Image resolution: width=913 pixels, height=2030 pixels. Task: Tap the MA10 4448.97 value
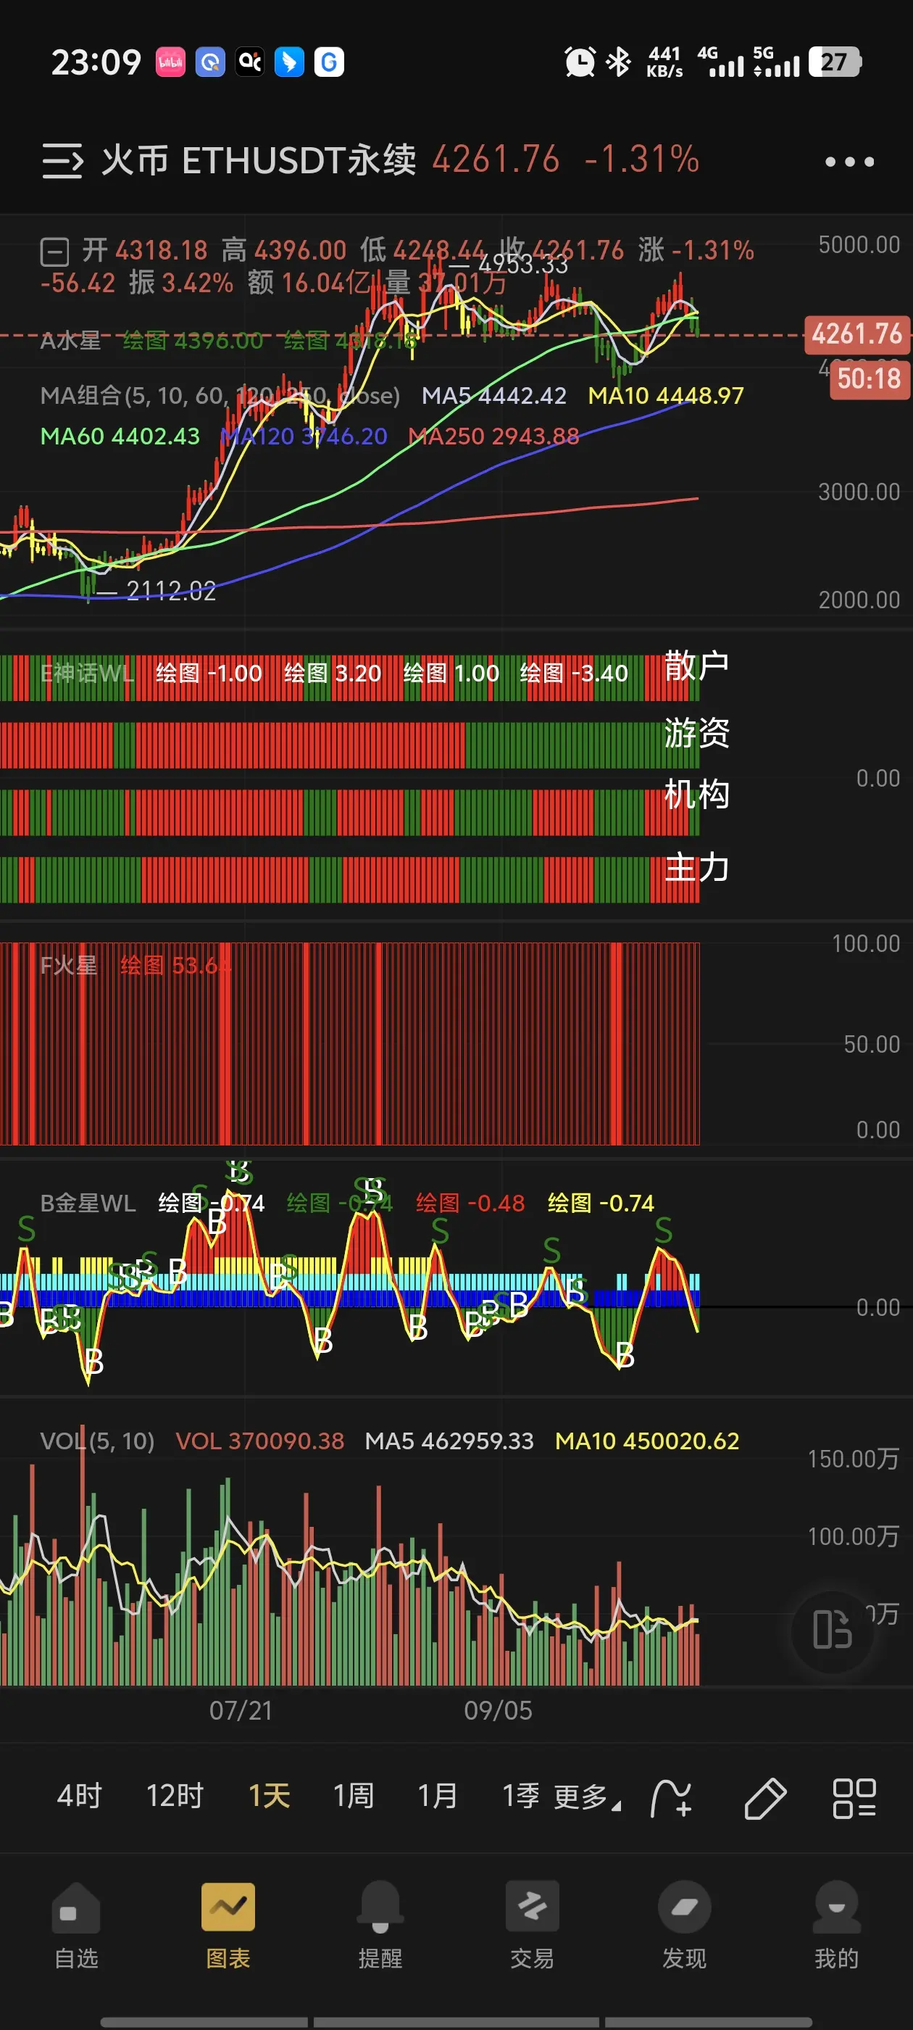[x=666, y=395]
